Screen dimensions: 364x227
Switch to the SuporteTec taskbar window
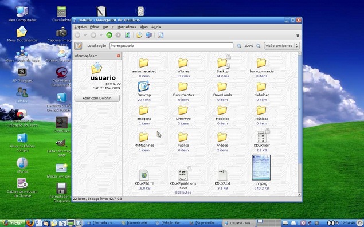point(204,223)
